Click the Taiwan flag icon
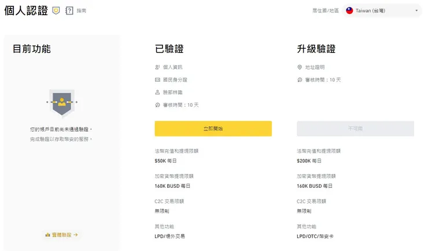This screenshot has height=251, width=428. tap(349, 10)
